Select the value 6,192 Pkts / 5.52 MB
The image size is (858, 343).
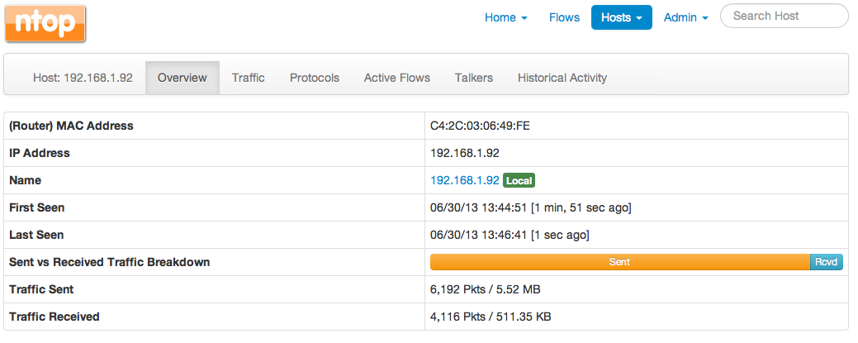point(486,289)
